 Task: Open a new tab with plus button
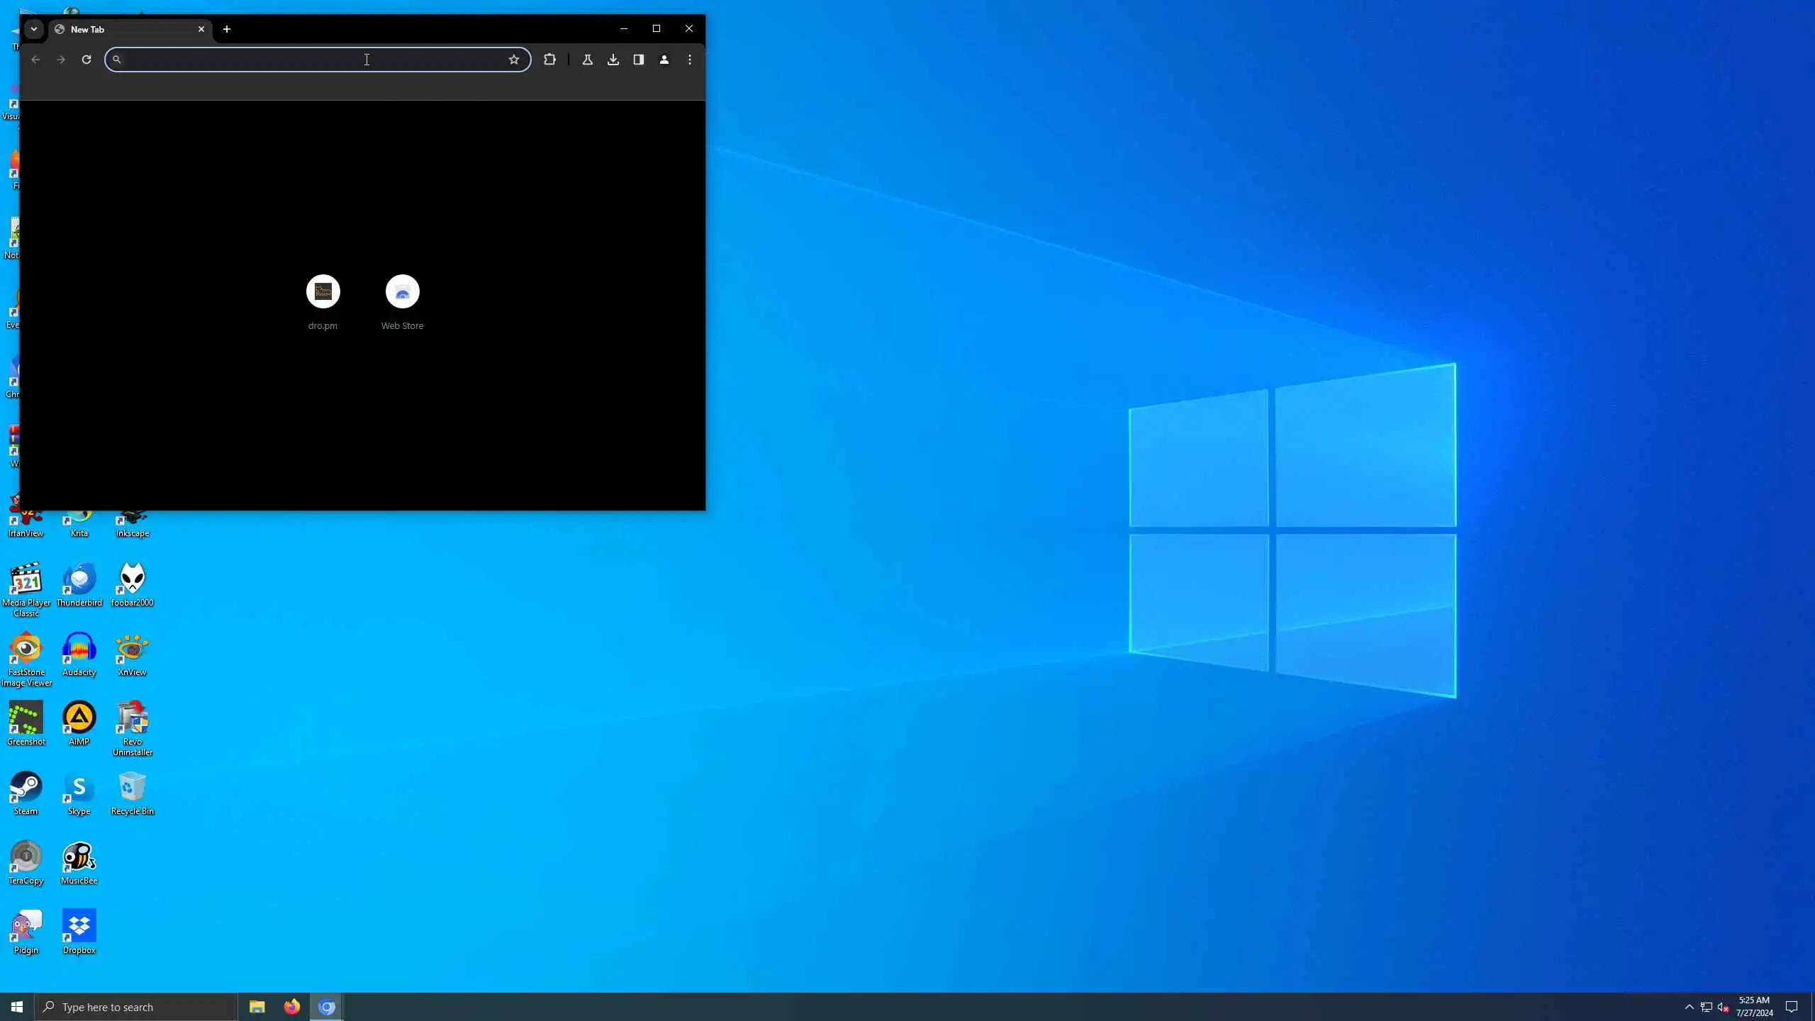click(227, 29)
